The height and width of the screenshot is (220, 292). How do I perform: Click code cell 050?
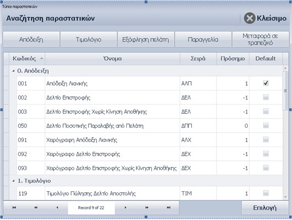(x=31, y=126)
